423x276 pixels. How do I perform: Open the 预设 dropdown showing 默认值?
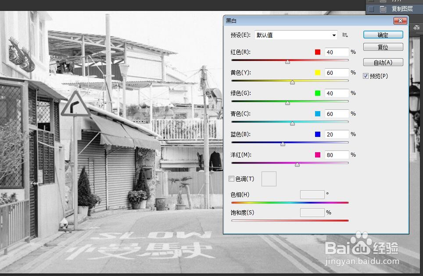coord(294,35)
